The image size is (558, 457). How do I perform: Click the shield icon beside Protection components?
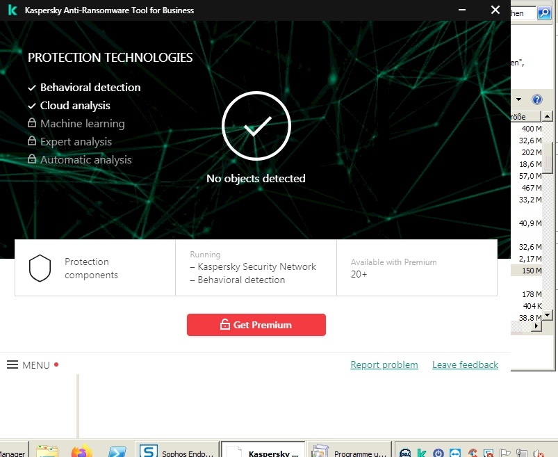(40, 268)
